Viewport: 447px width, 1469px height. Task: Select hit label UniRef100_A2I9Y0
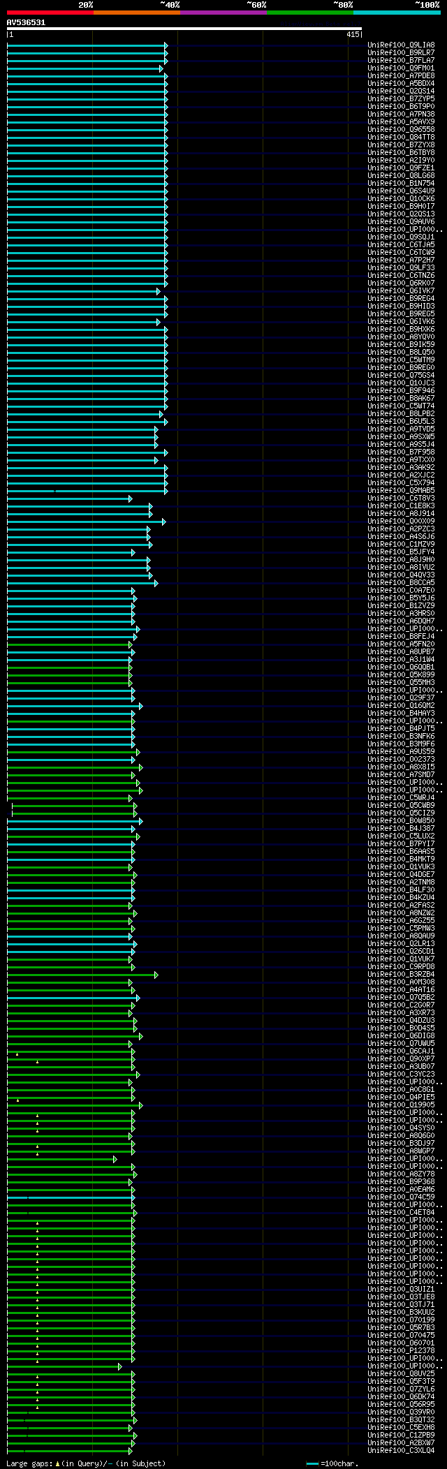(x=401, y=161)
